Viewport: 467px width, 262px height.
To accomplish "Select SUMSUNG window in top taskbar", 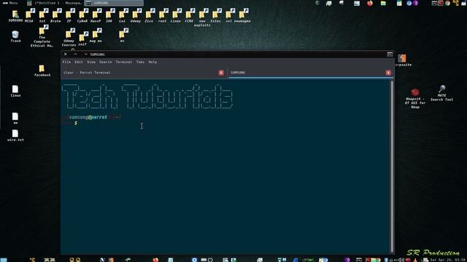I will click(x=114, y=3).
